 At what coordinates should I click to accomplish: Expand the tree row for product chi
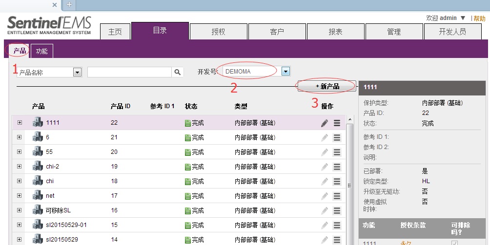(20, 181)
